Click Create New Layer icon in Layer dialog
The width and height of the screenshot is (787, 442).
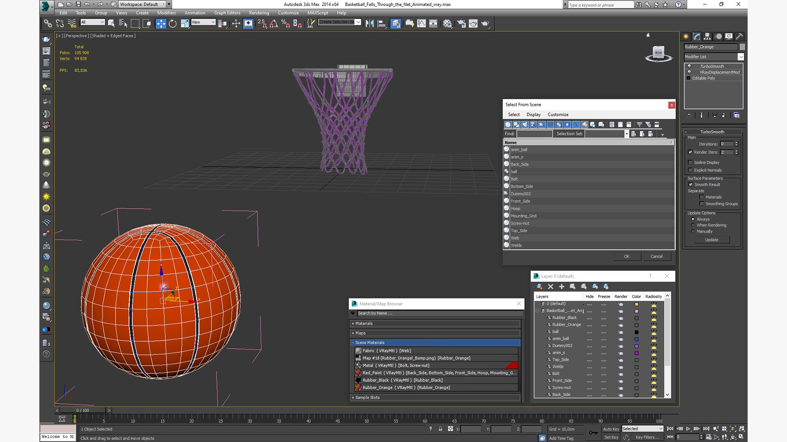(x=539, y=286)
